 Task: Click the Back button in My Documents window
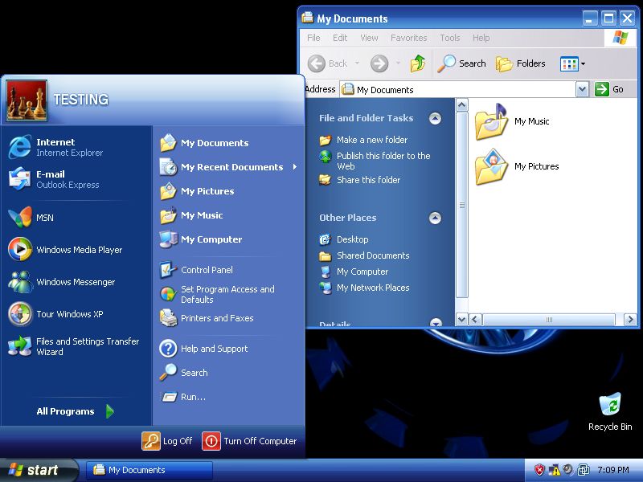coord(328,63)
